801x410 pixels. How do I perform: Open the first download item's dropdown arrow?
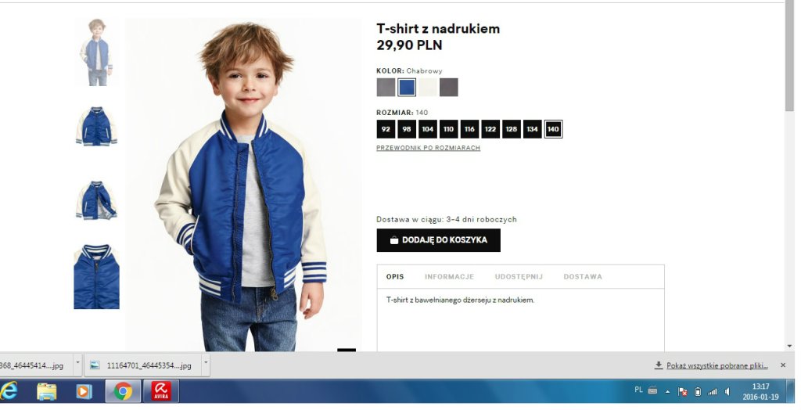point(77,362)
